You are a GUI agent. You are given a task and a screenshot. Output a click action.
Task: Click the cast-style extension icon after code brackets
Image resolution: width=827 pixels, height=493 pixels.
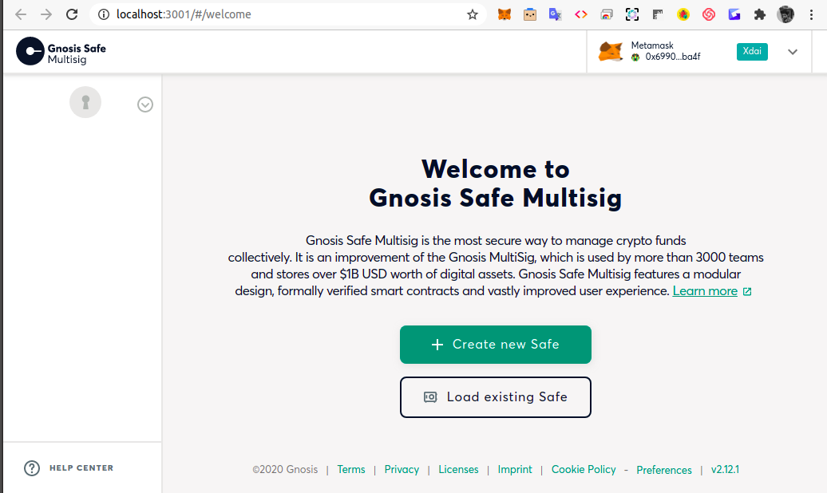607,14
